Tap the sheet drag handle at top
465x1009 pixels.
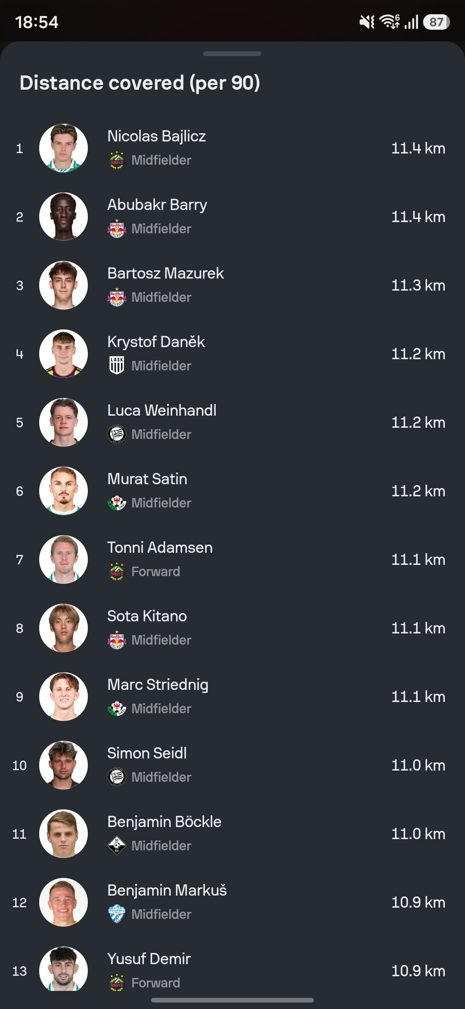point(232,53)
